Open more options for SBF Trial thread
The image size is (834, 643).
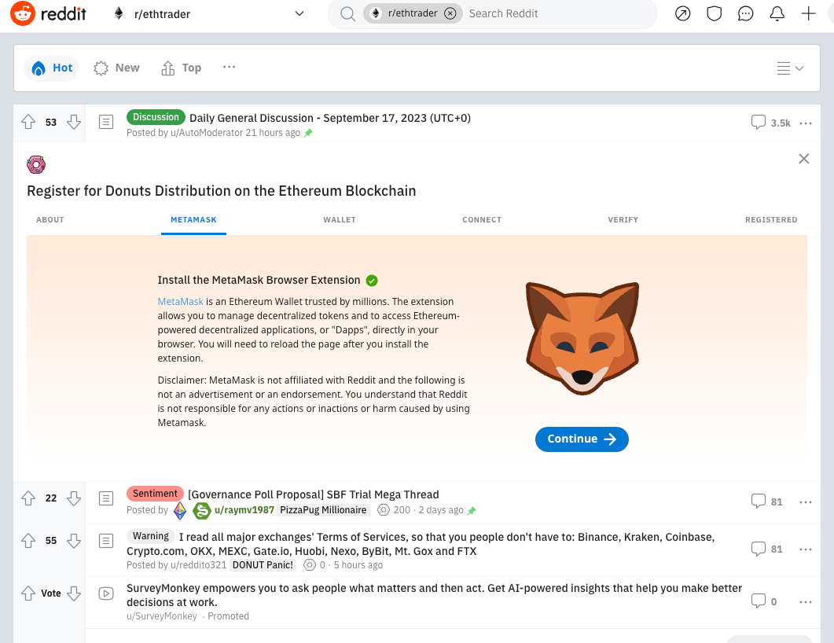[805, 502]
